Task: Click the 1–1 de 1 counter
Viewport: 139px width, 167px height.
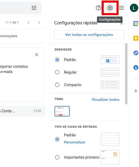Action: click(12, 23)
